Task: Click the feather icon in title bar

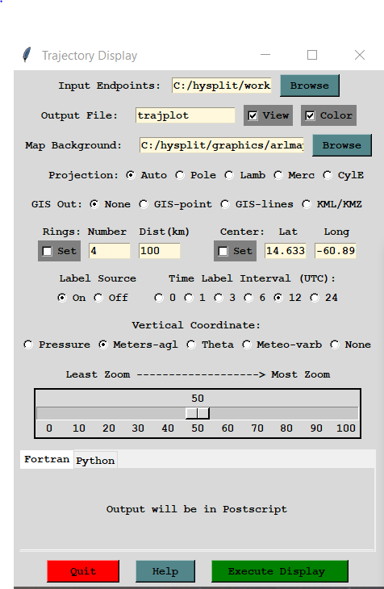Action: pyautogui.click(x=27, y=55)
